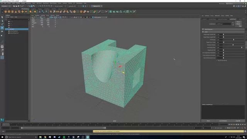Click the Save Scene icon on the status line

click(x=19, y=6)
